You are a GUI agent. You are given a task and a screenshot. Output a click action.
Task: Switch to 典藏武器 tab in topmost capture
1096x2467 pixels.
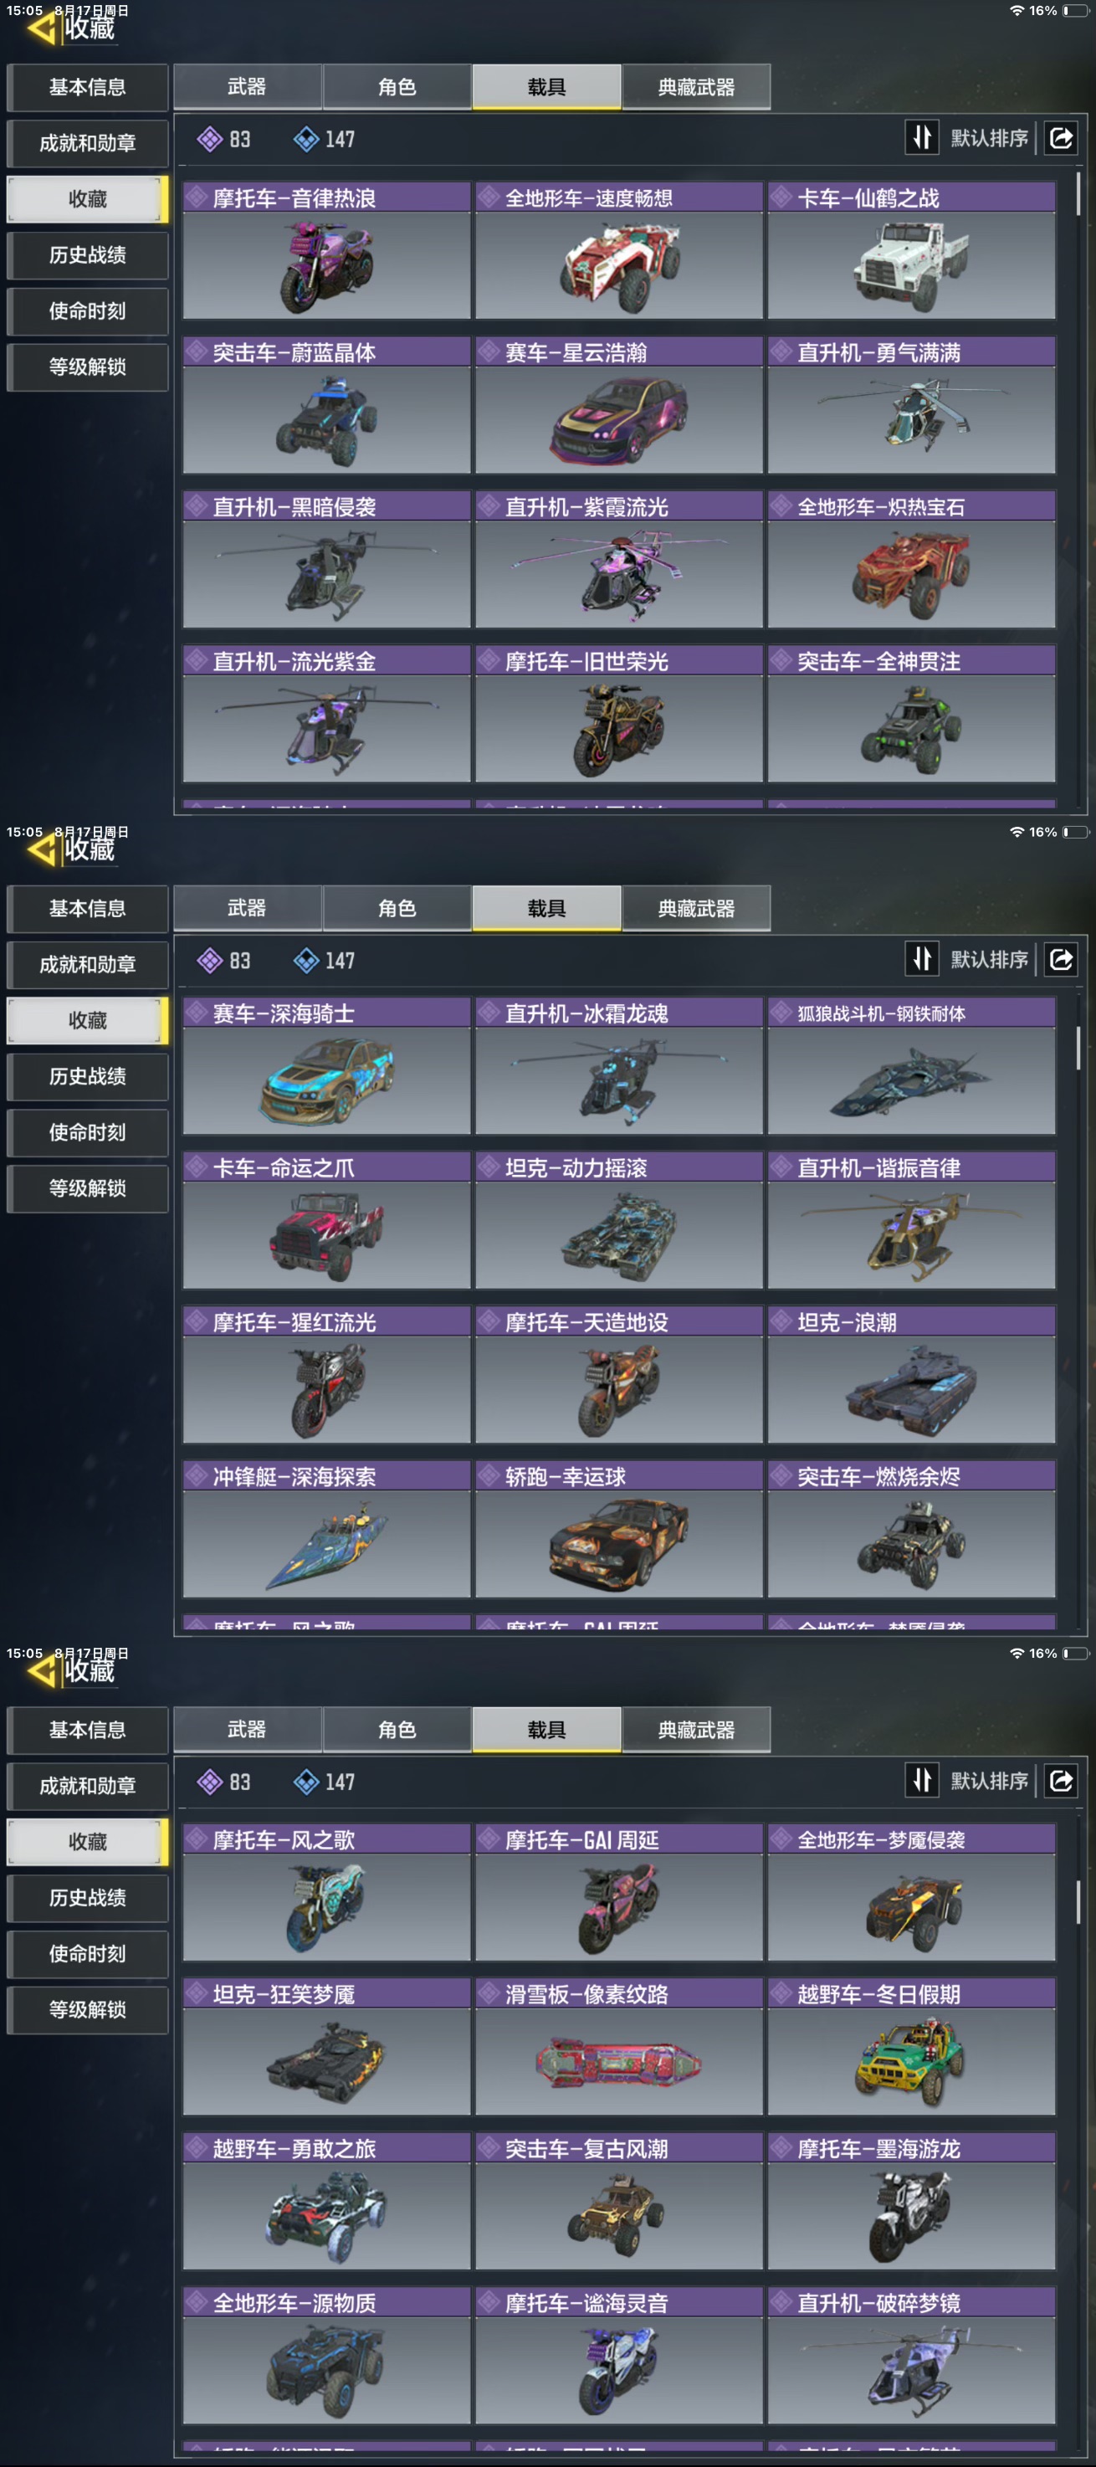pos(696,87)
